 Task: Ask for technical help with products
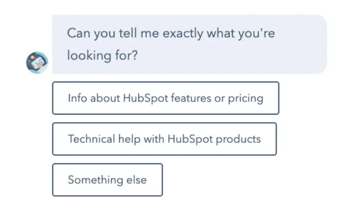[164, 139]
